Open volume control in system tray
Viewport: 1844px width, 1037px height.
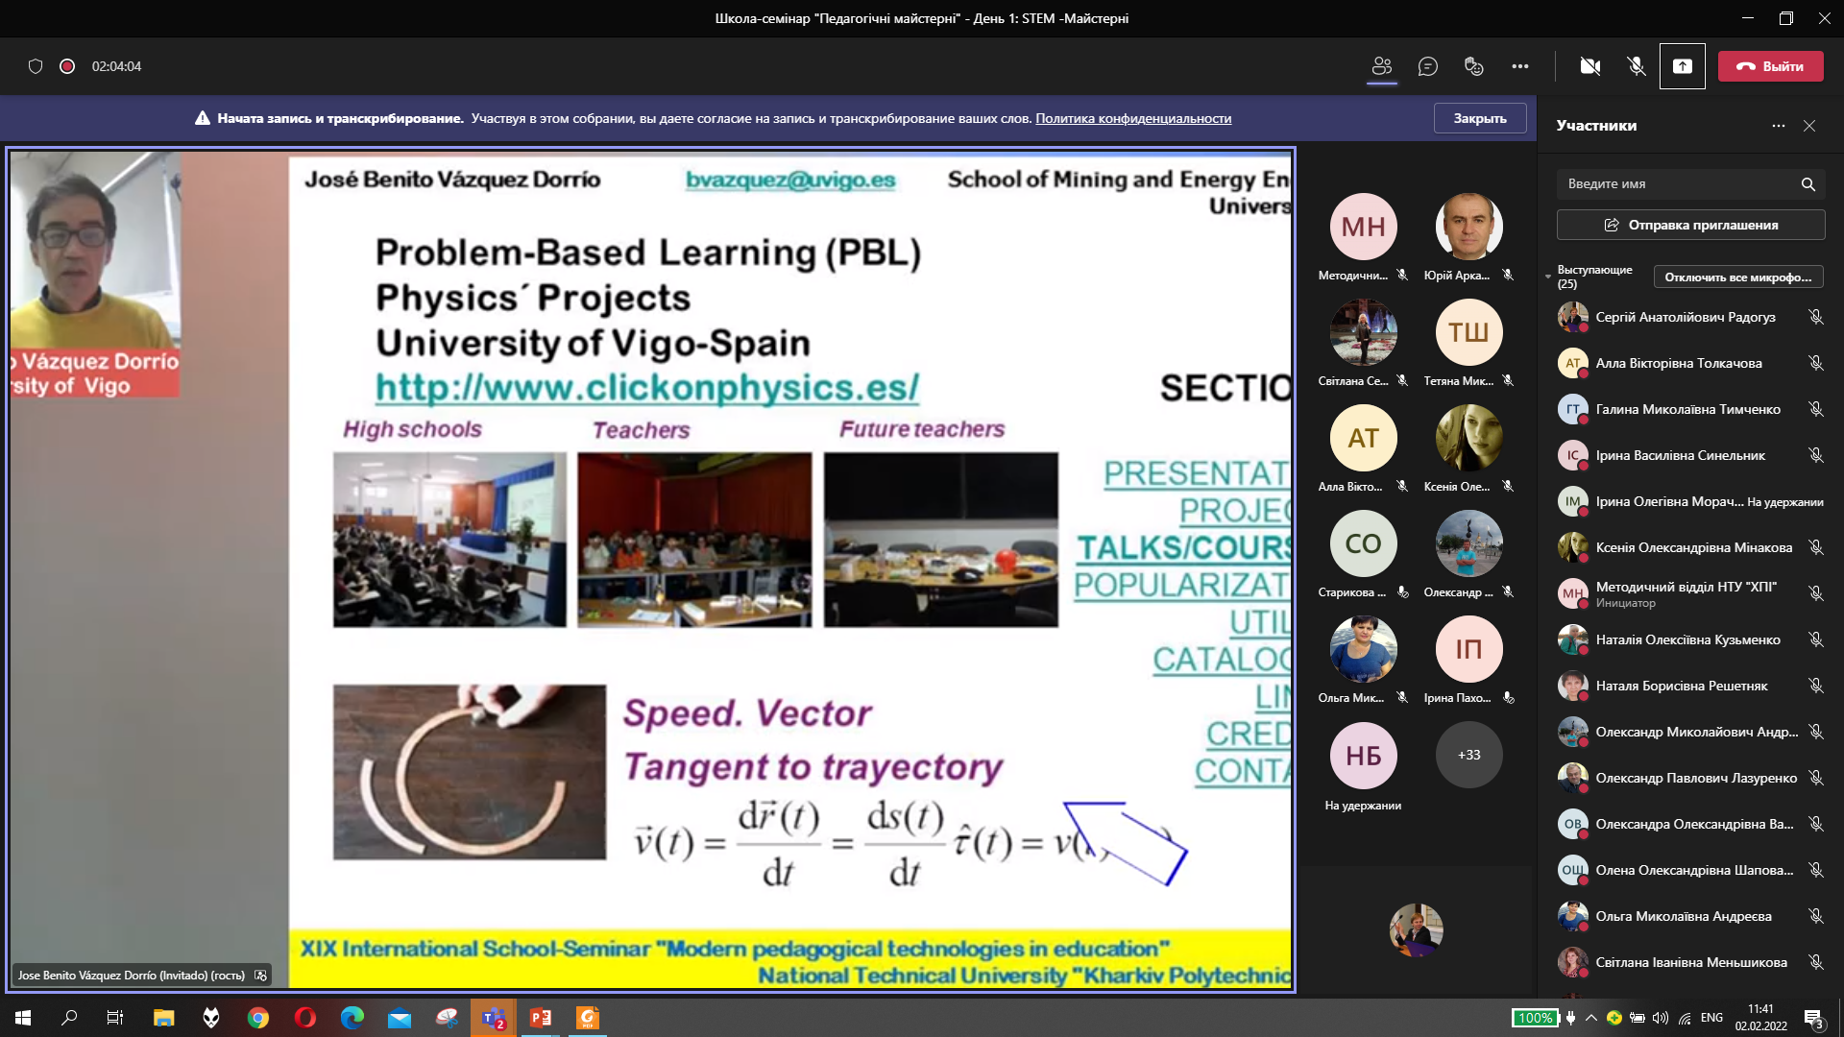tap(1661, 1018)
